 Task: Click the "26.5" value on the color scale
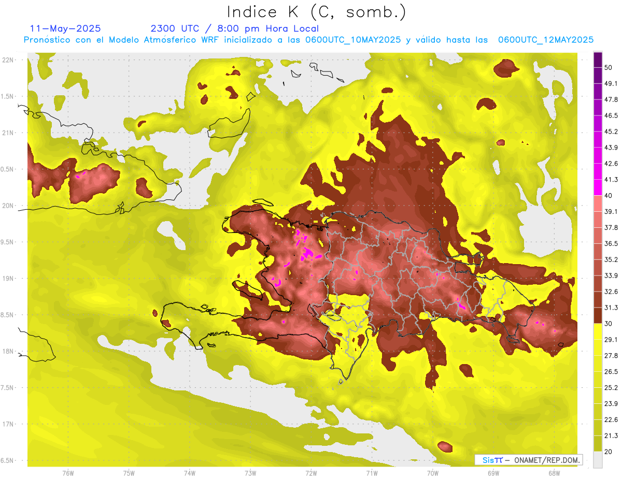coord(611,372)
